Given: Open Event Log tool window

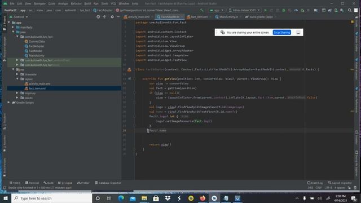Looking at the screenshot, I should coord(315,183).
